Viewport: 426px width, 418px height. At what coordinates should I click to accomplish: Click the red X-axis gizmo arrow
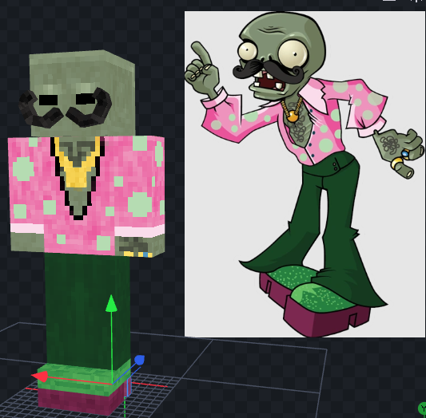(40, 377)
